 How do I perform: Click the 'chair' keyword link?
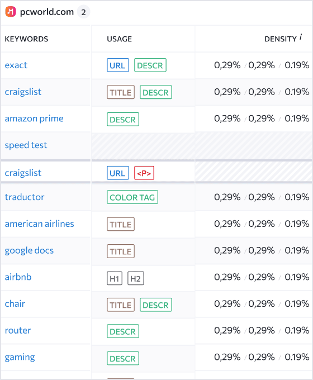coord(15,303)
